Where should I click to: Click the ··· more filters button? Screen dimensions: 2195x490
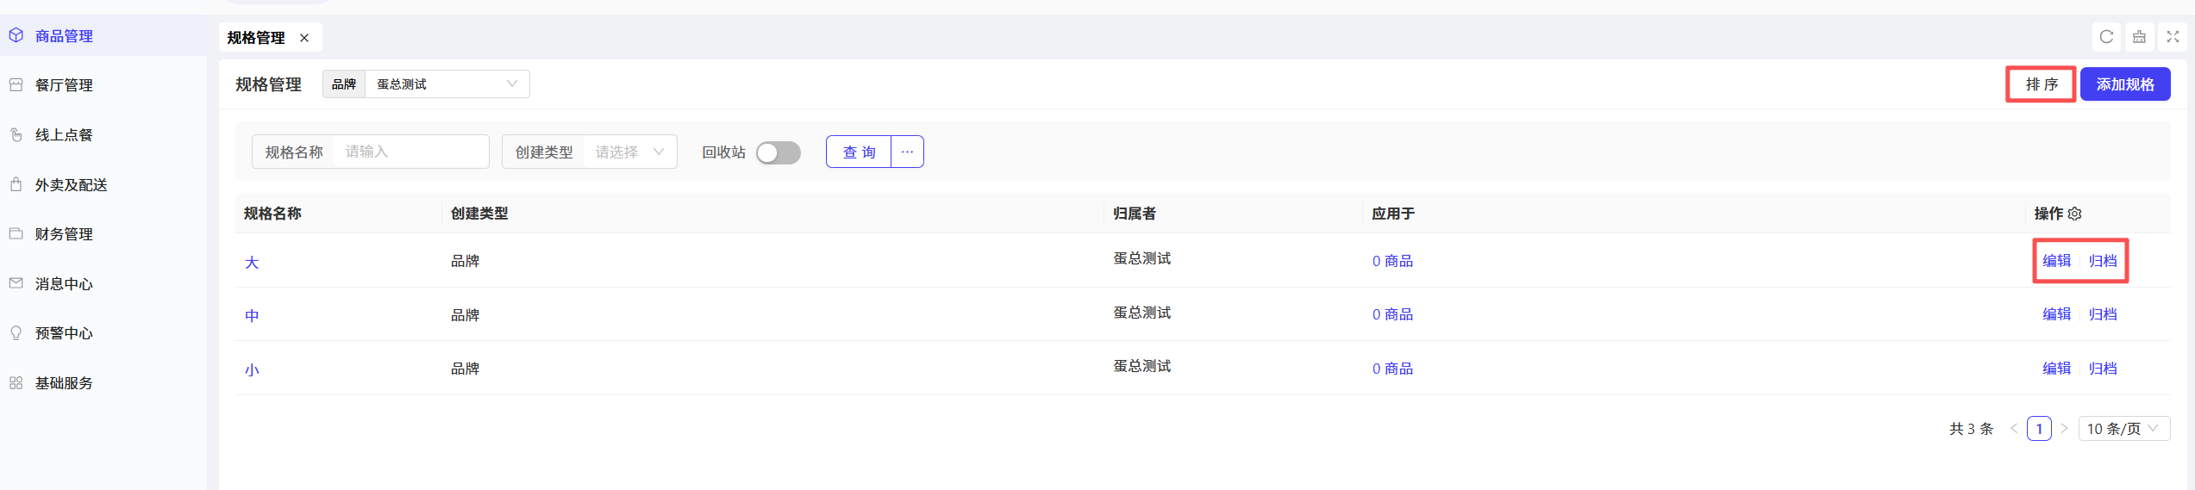[x=907, y=152]
